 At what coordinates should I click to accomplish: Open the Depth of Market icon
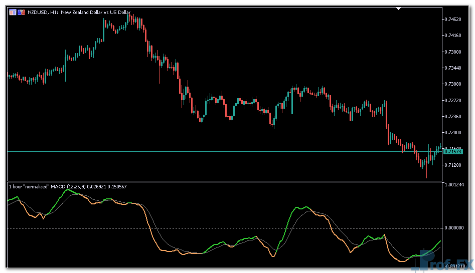[22, 12]
